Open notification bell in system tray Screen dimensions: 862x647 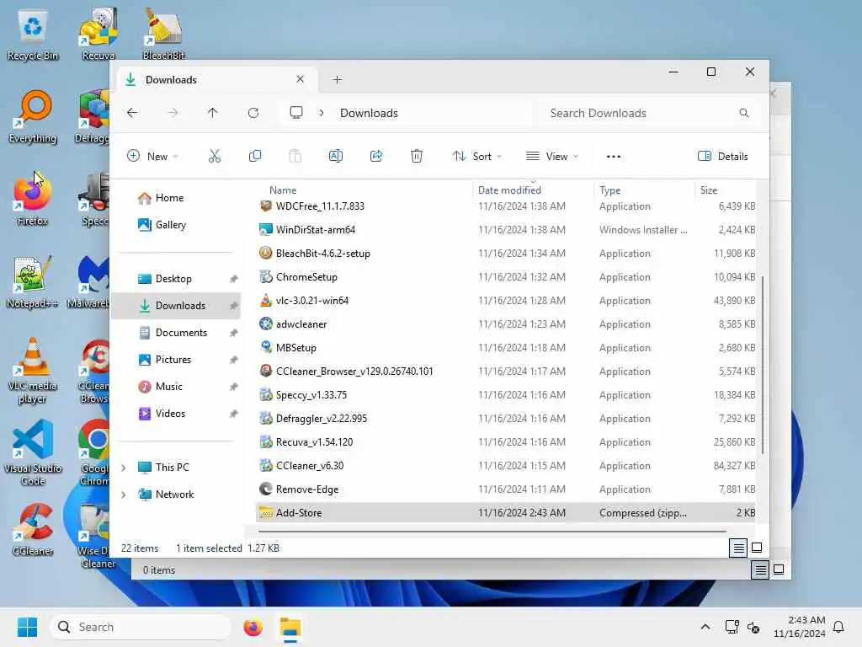839,627
